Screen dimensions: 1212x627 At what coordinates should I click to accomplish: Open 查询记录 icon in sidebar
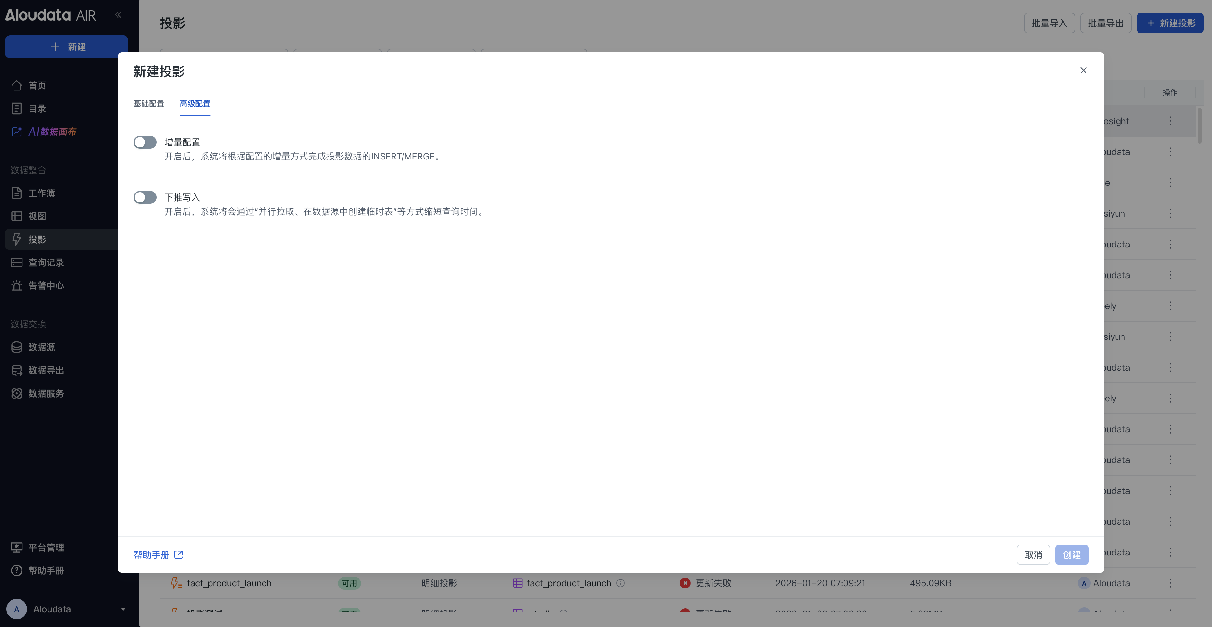(16, 262)
